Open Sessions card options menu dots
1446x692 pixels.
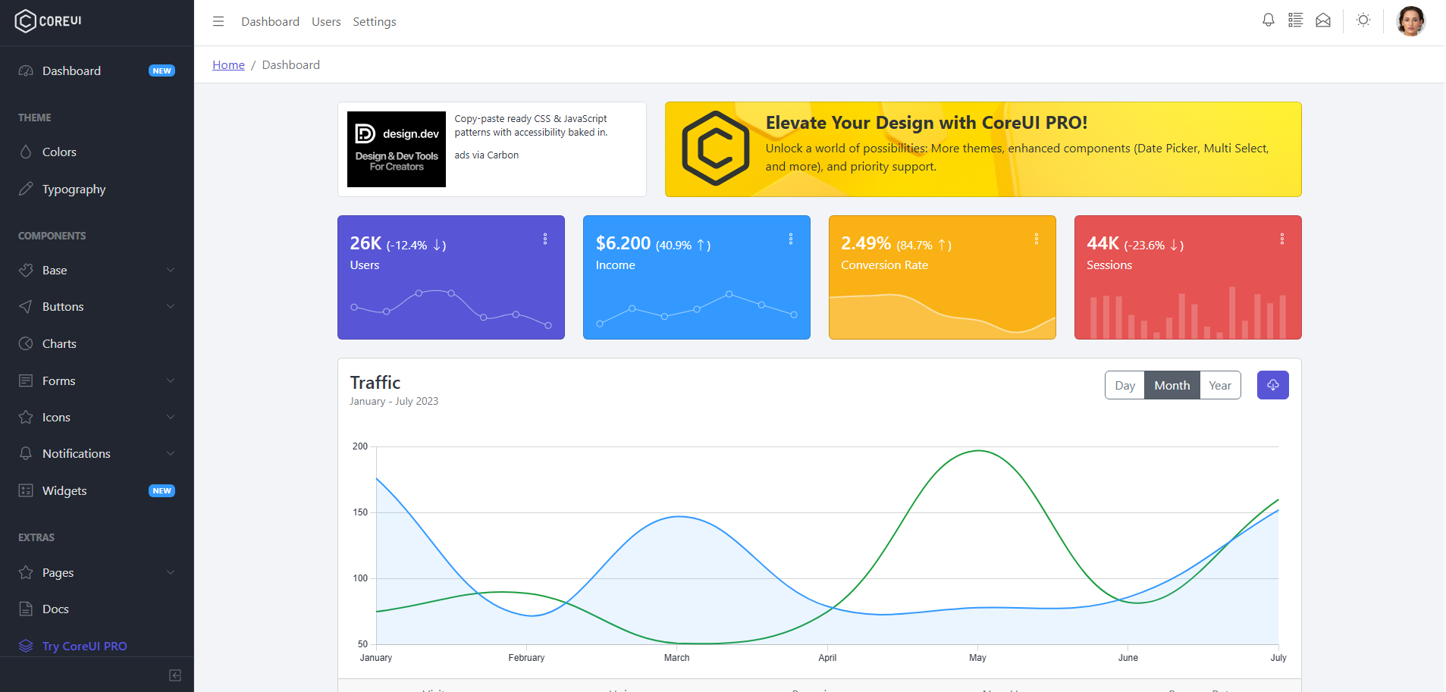point(1282,239)
